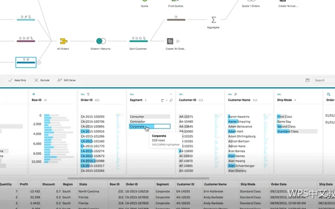The image size is (335, 209).
Task: Select the All Orders union step icon
Action: 63,41
